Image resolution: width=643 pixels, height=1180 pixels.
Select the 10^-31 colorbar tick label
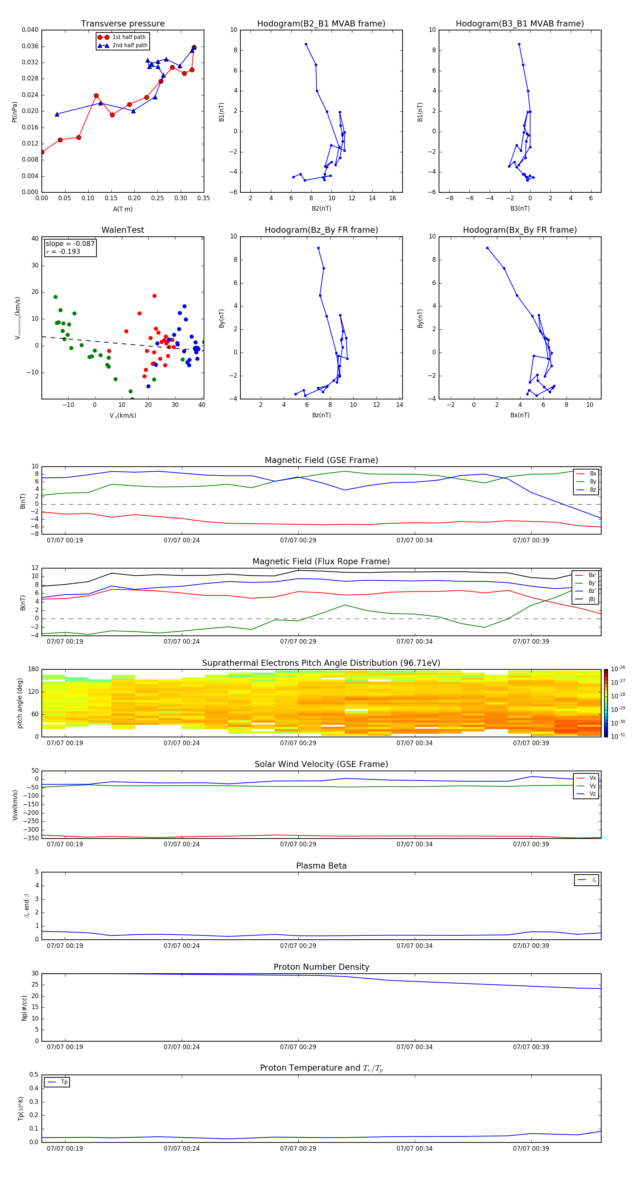(x=618, y=736)
